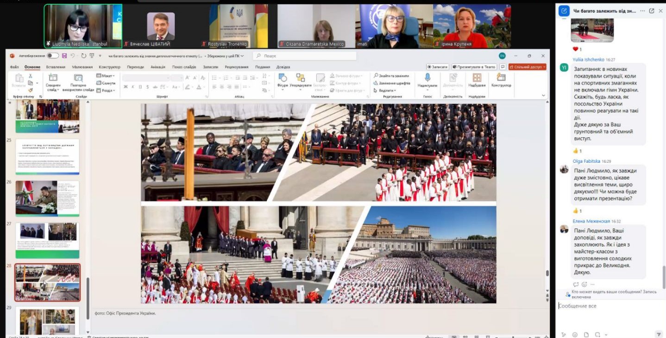Viewport: 666px width, 338px height.
Task: Click the Записати record button
Action: click(437, 67)
